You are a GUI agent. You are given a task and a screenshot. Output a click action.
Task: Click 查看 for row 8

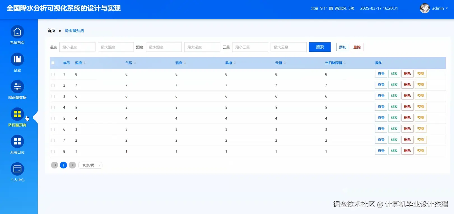pyautogui.click(x=381, y=151)
